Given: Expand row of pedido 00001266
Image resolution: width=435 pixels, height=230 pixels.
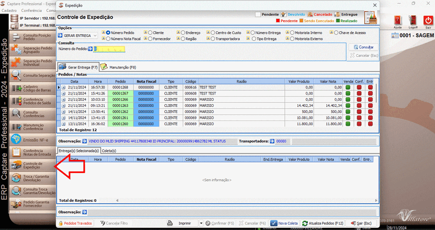Looking at the screenshot, I should click(x=64, y=99).
